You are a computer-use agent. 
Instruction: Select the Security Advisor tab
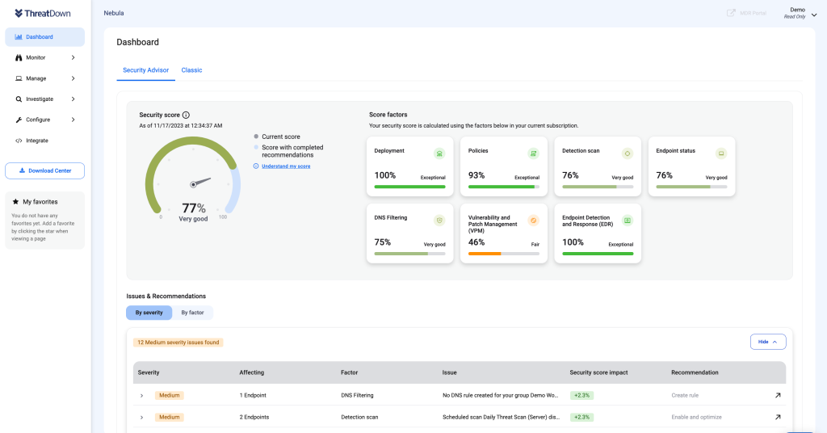145,70
